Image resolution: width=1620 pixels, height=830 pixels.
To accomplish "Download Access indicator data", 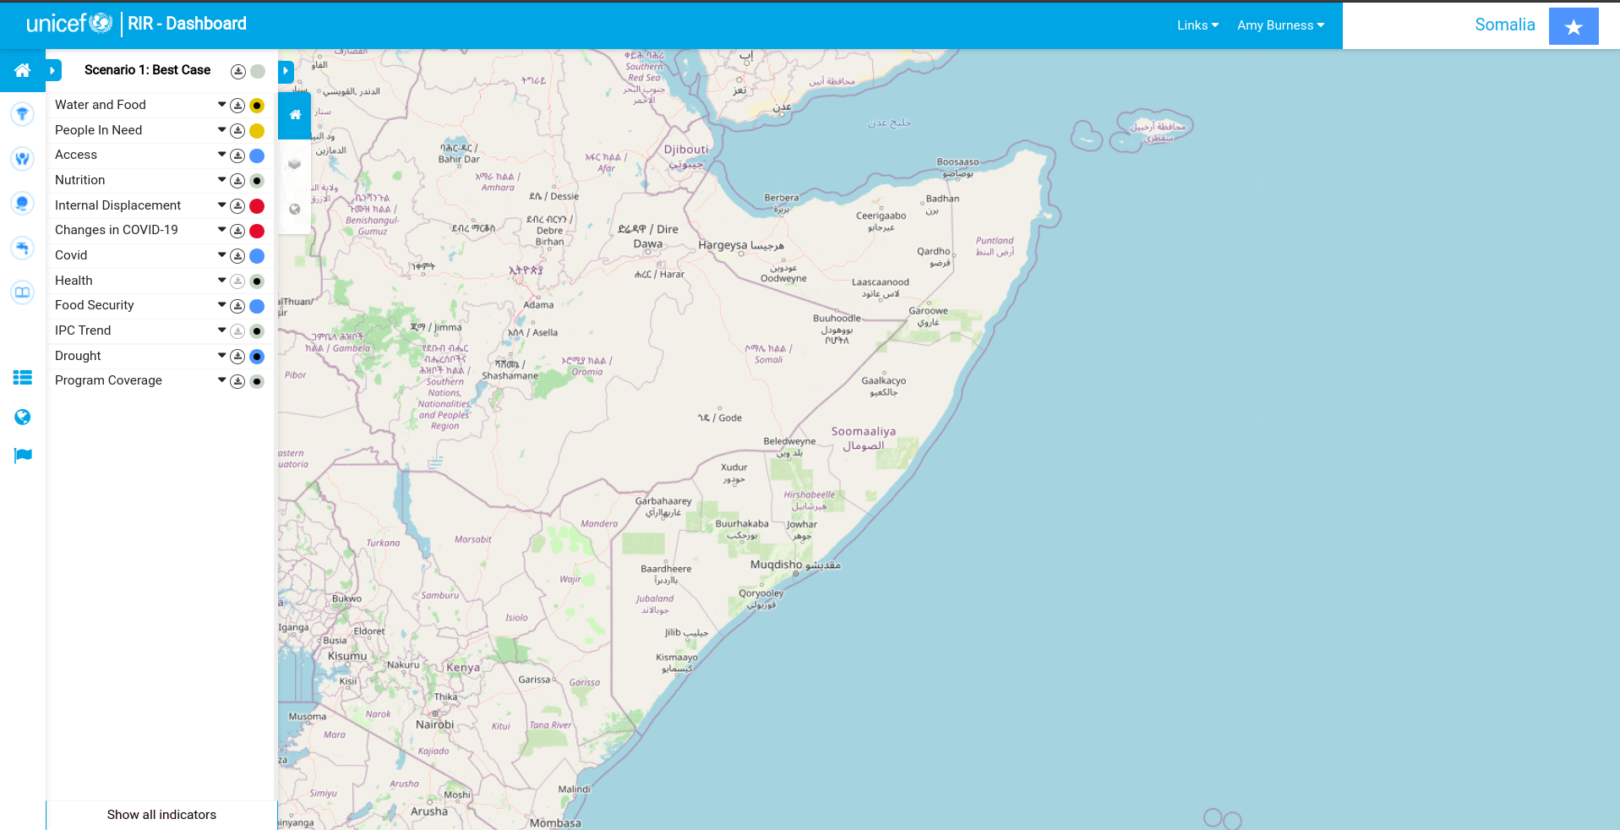I will (x=238, y=156).
